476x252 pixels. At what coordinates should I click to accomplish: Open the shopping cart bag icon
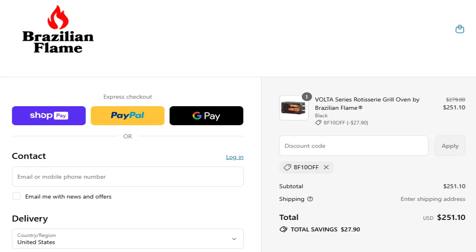click(x=460, y=29)
